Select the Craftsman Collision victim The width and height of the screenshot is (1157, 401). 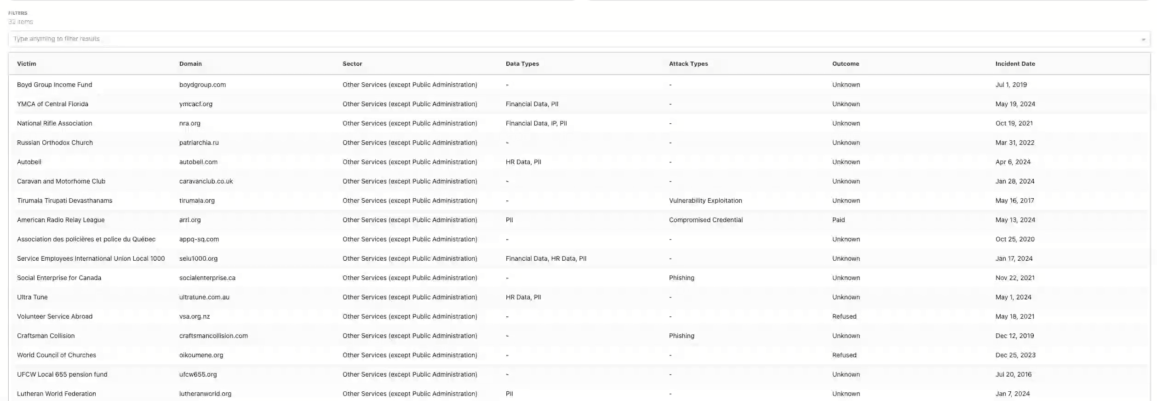coord(46,336)
